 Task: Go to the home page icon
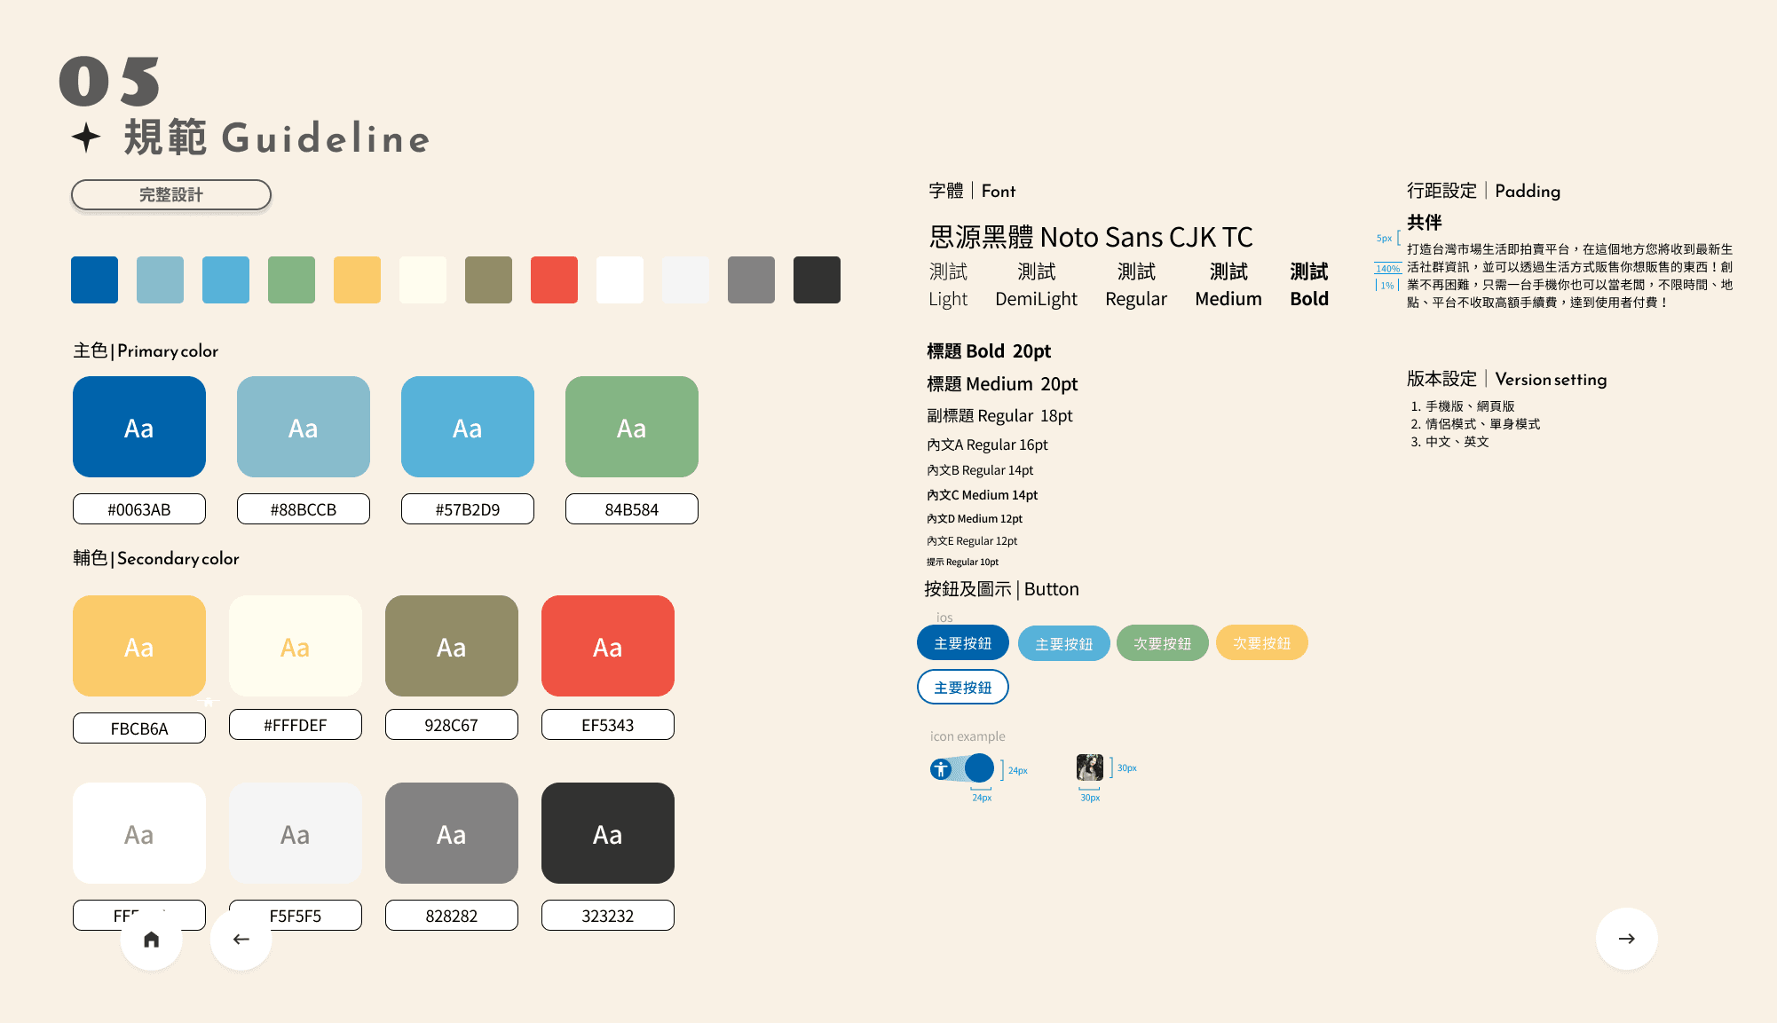point(152,939)
